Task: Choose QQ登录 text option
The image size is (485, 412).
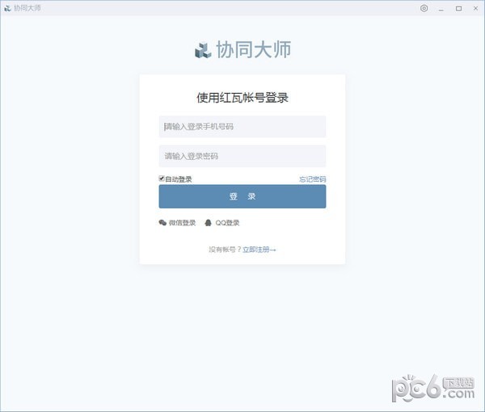Action: click(x=227, y=222)
